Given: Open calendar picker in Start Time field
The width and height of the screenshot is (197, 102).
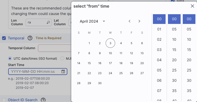Looking at the screenshot, I should 63,72.
